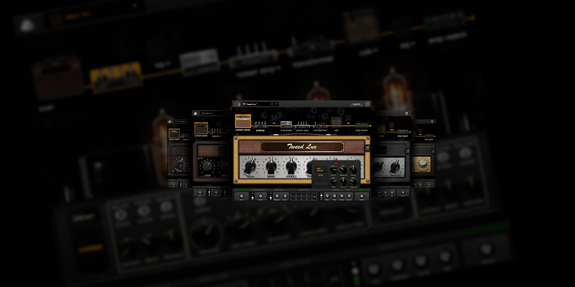Click the edit panel icon beside Tweed Lux
Viewport: 575px width, 287px height.
(x=367, y=148)
